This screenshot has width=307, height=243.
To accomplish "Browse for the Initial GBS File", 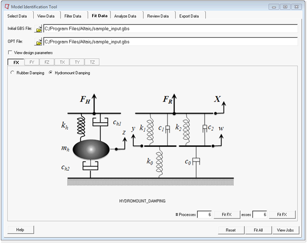I will 39,29.
